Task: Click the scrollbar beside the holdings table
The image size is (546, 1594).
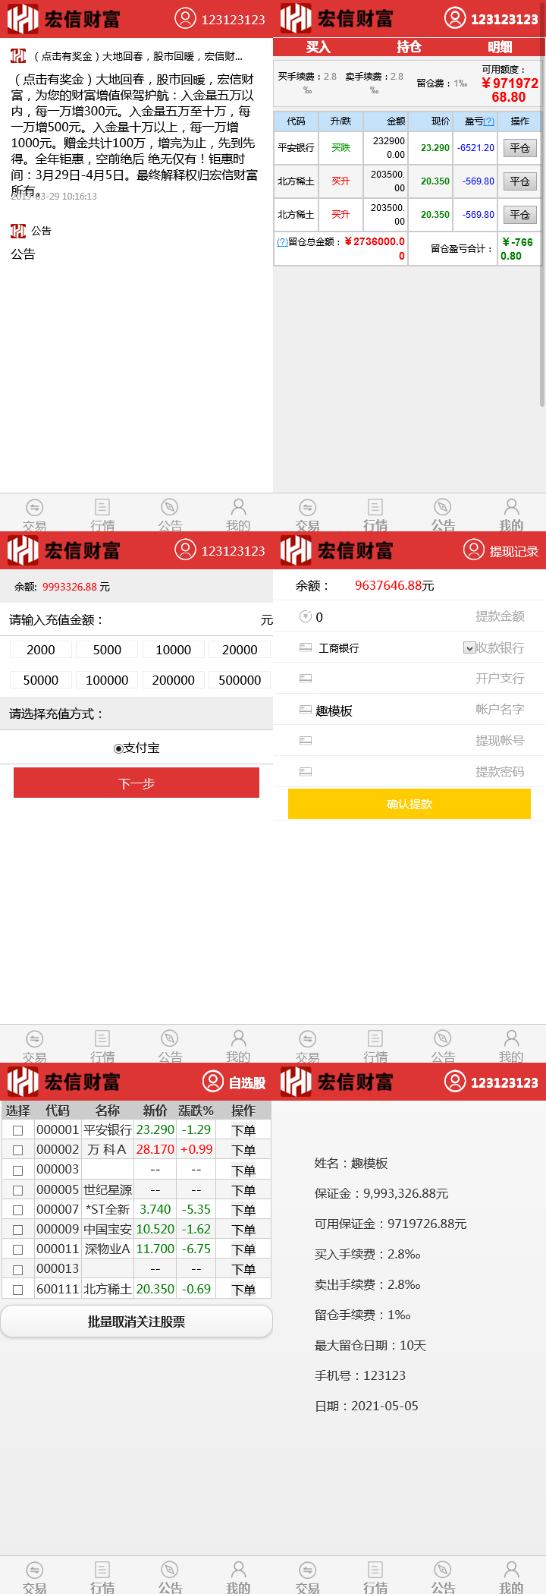Action: pos(541,228)
